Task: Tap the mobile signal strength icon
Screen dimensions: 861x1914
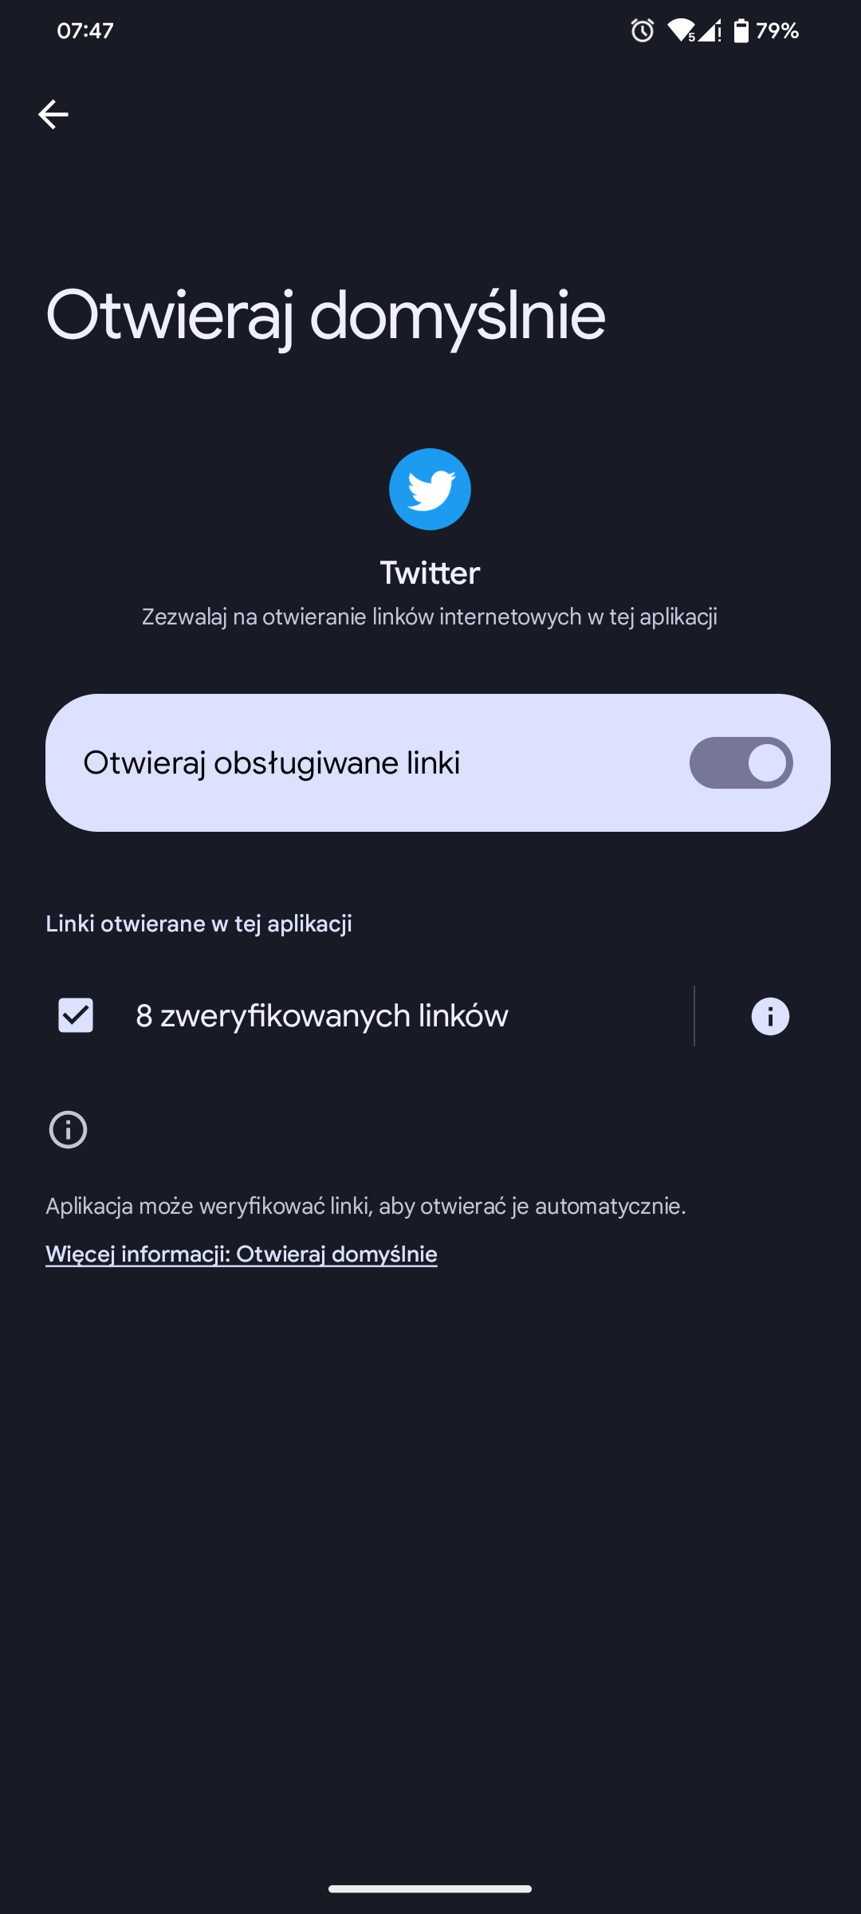Action: 709,31
